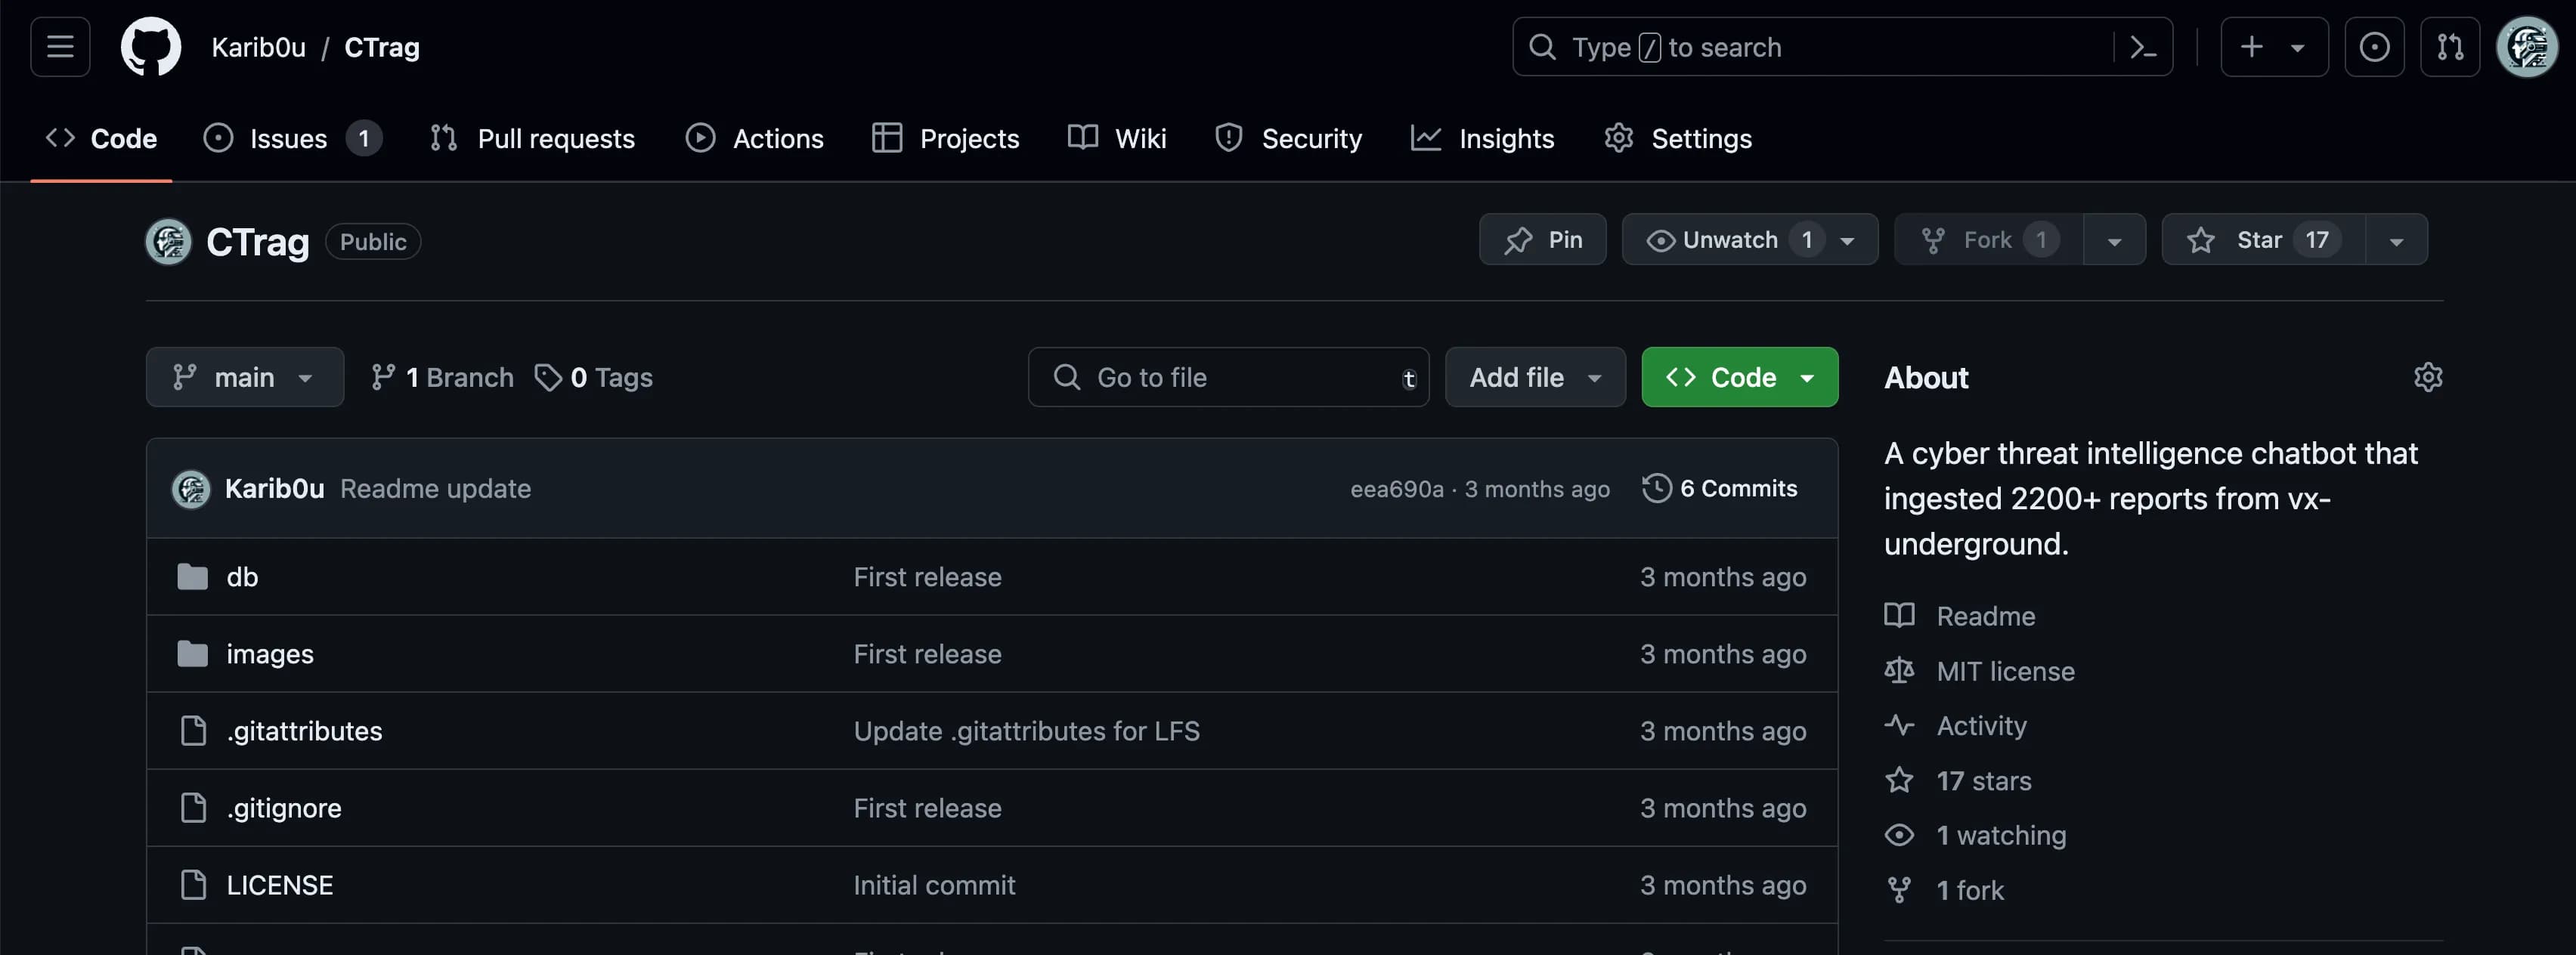Open the Go to file search input

(x=1229, y=376)
